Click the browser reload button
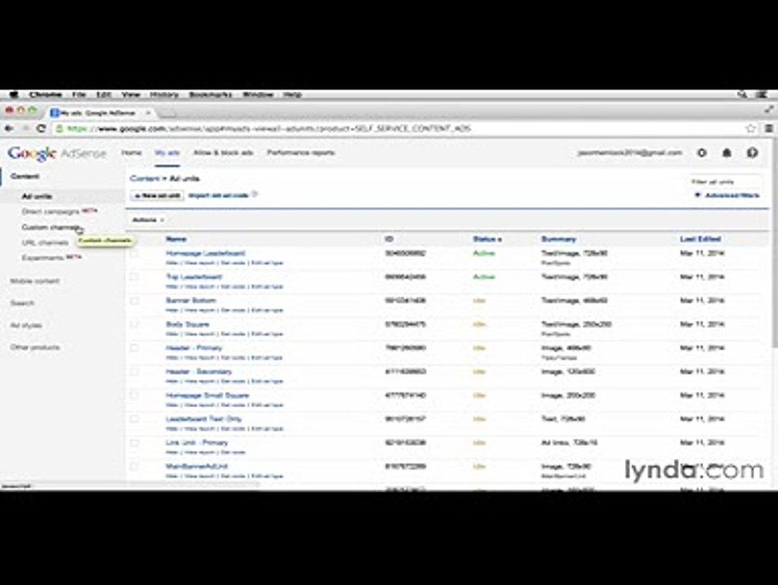Screen dimensions: 778x585 click(x=41, y=128)
